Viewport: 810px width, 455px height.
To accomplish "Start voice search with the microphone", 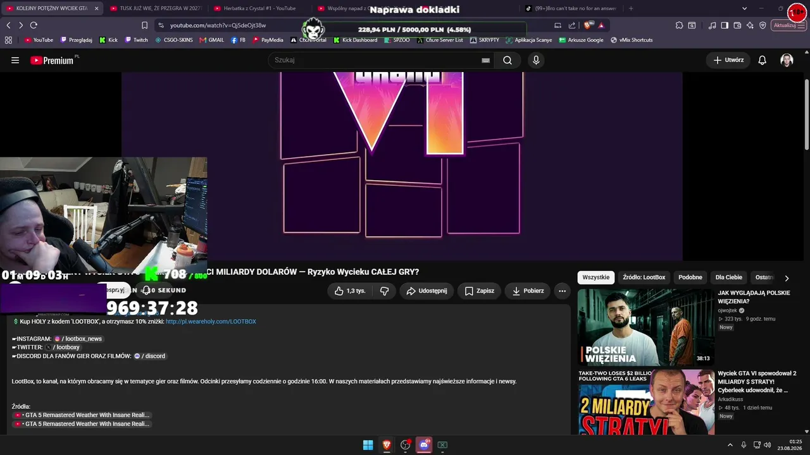I will [536, 60].
